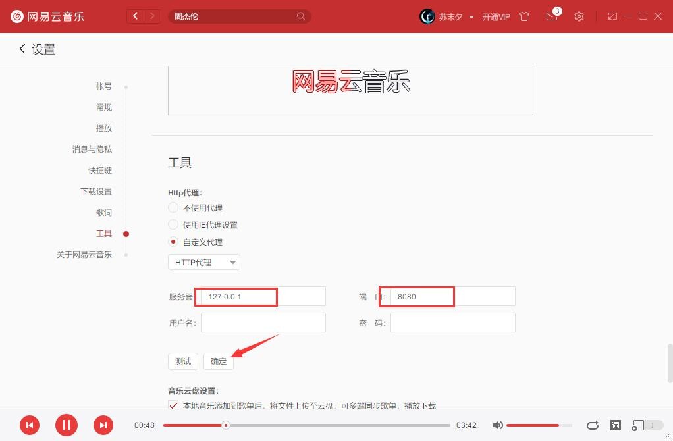Show lyrics with the 词 icon

(x=615, y=425)
